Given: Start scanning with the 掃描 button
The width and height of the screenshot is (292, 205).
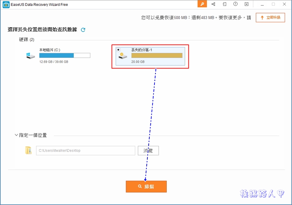Looking at the screenshot, I should 146,186.
